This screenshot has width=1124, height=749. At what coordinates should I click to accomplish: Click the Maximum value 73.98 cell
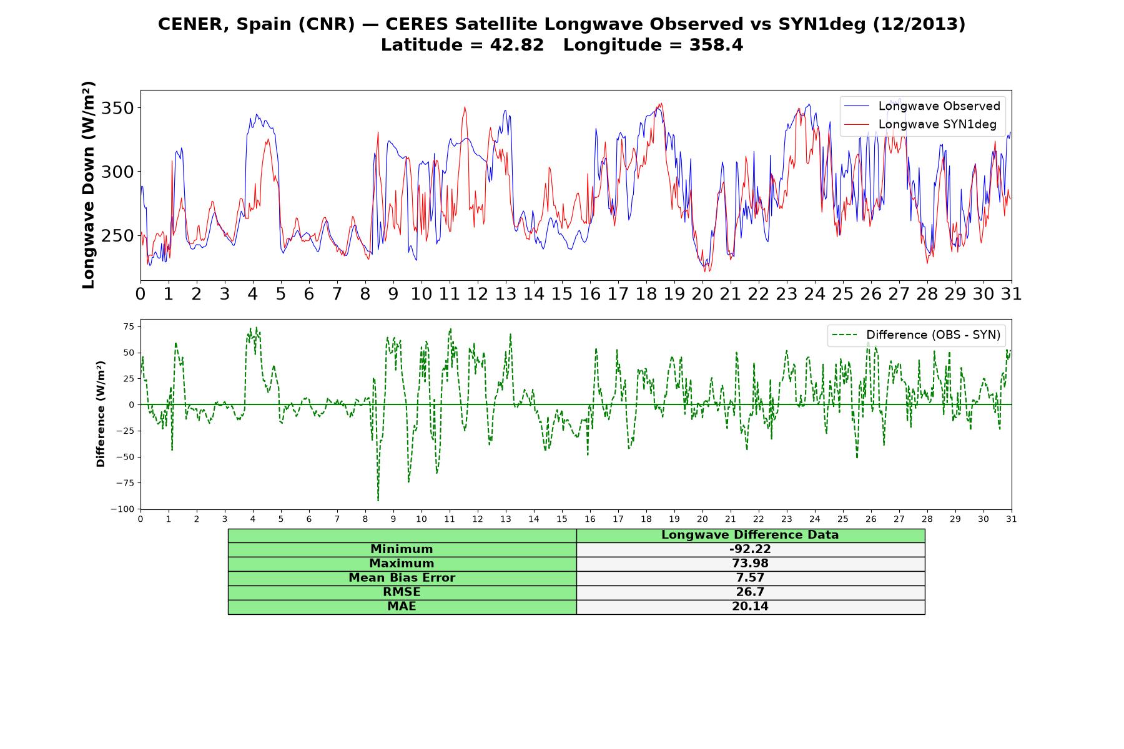point(751,564)
